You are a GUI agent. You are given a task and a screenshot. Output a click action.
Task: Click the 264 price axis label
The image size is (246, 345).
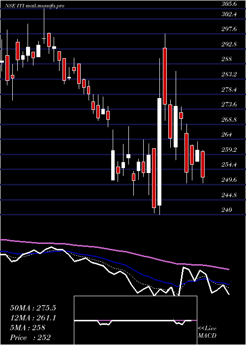coord(227,135)
